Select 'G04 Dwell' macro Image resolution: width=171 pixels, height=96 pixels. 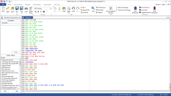point(4,75)
